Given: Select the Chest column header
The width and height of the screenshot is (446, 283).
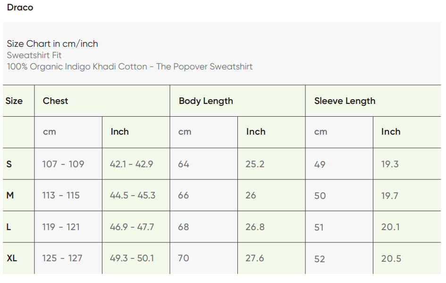Looking at the screenshot, I should [55, 101].
